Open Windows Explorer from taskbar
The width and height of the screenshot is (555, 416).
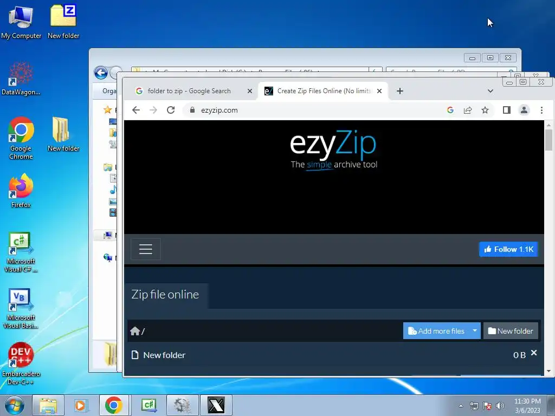[48, 405]
